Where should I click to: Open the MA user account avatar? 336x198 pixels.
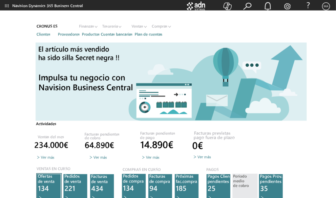(x=326, y=6)
